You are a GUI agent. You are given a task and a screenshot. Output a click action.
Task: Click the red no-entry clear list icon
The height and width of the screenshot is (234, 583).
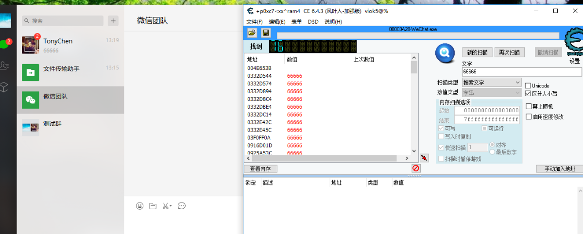pos(416,168)
